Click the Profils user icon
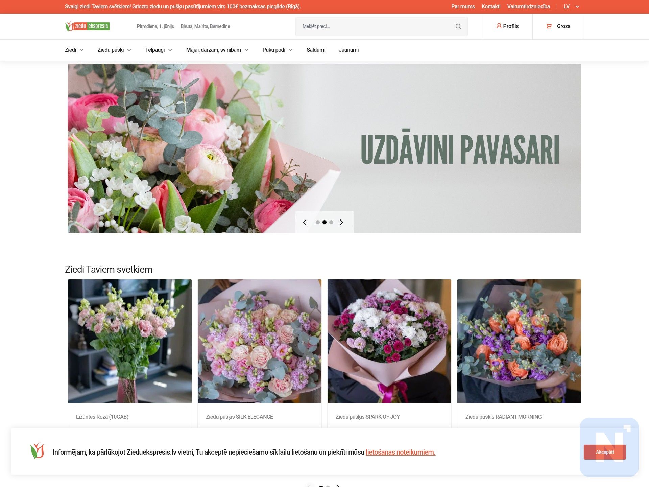The width and height of the screenshot is (649, 487). point(499,26)
